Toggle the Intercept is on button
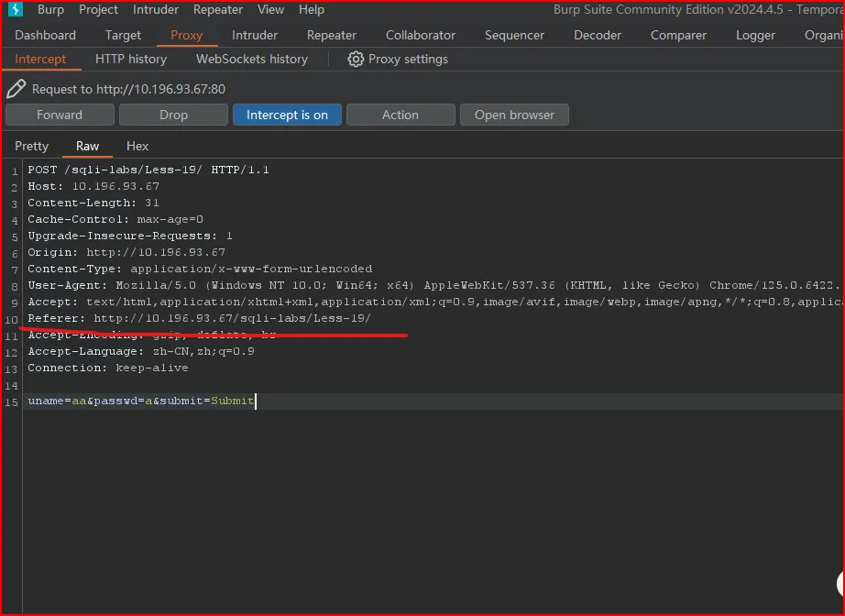This screenshot has height=616, width=845. point(287,115)
